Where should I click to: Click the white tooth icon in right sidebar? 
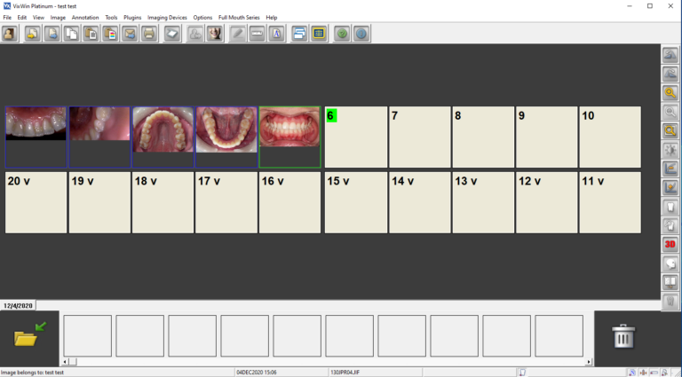tap(670, 207)
